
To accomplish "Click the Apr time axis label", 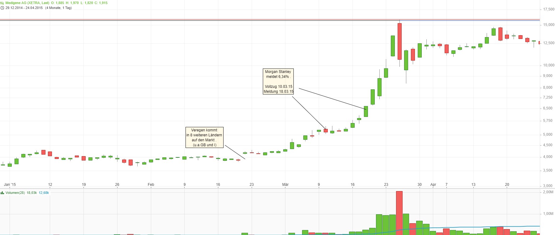I will [x=433, y=185].
